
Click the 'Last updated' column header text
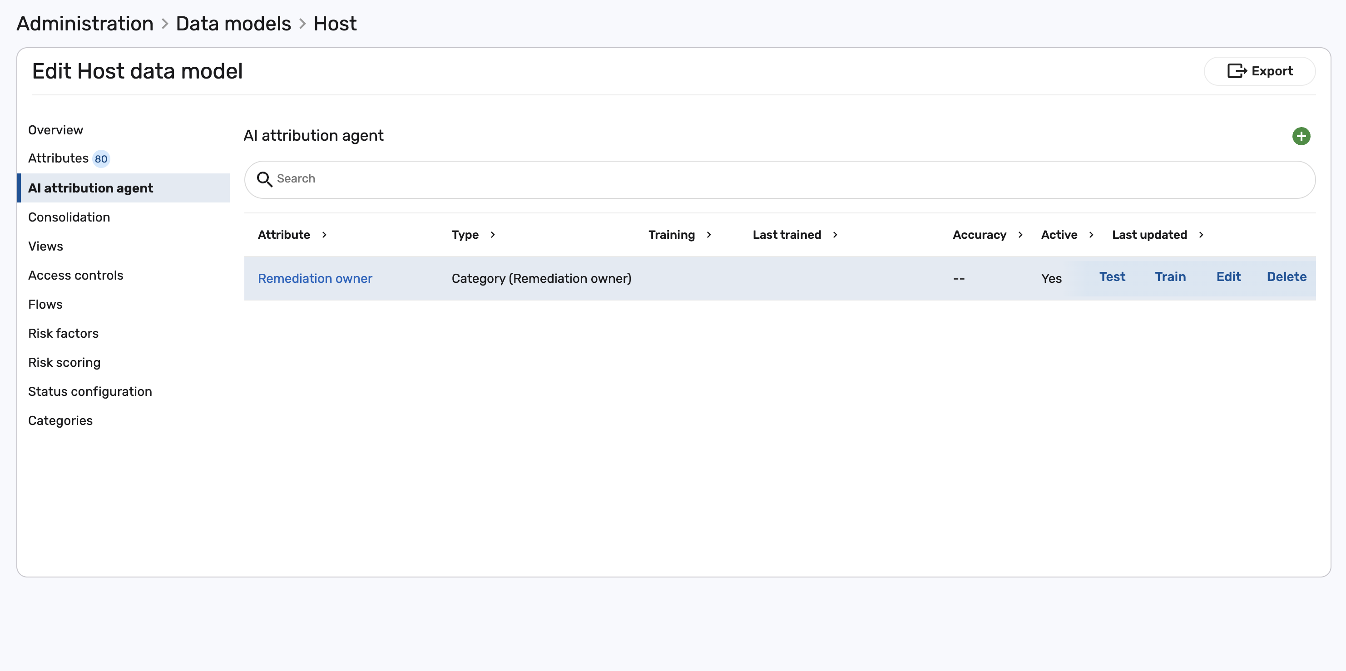pos(1149,235)
